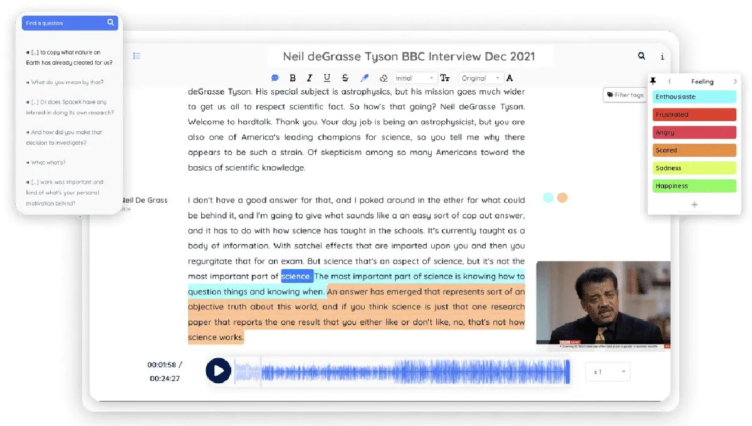
Task: Open question 'What do you mean by that?'
Action: click(65, 82)
